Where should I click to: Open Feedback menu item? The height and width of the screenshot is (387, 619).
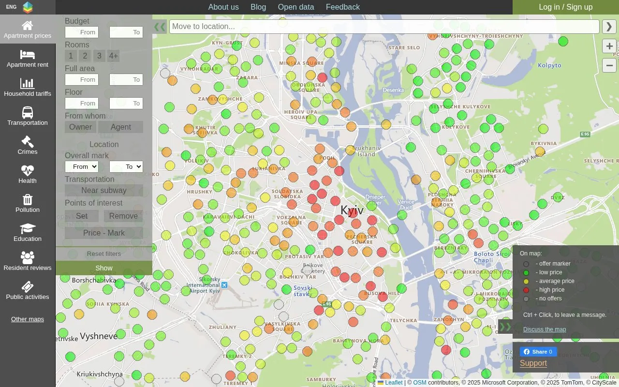click(343, 7)
